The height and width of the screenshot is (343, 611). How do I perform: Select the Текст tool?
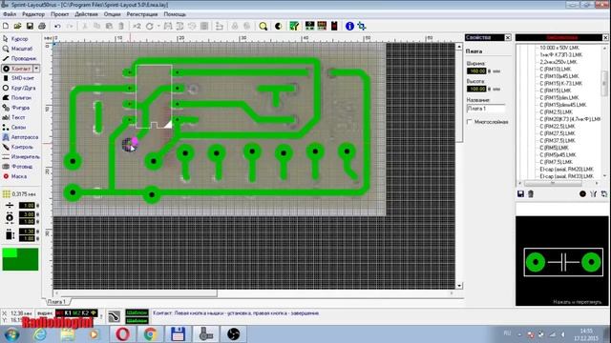(14, 117)
